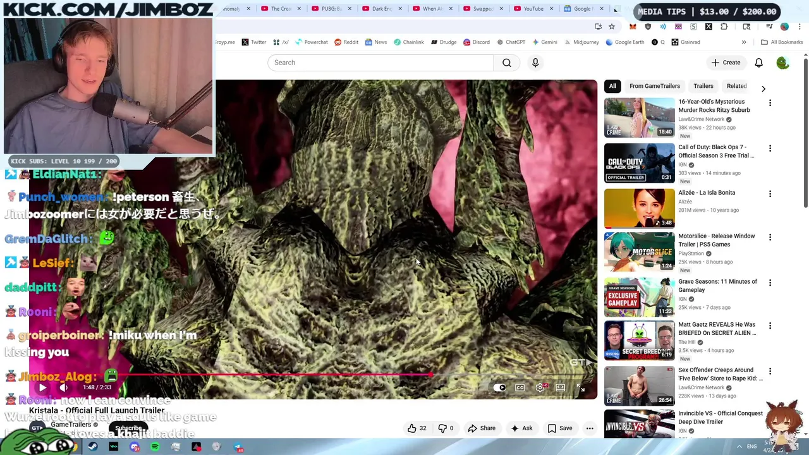Screen dimensions: 809x455
Task: Open Steam from the taskbar
Action: tap(93, 447)
